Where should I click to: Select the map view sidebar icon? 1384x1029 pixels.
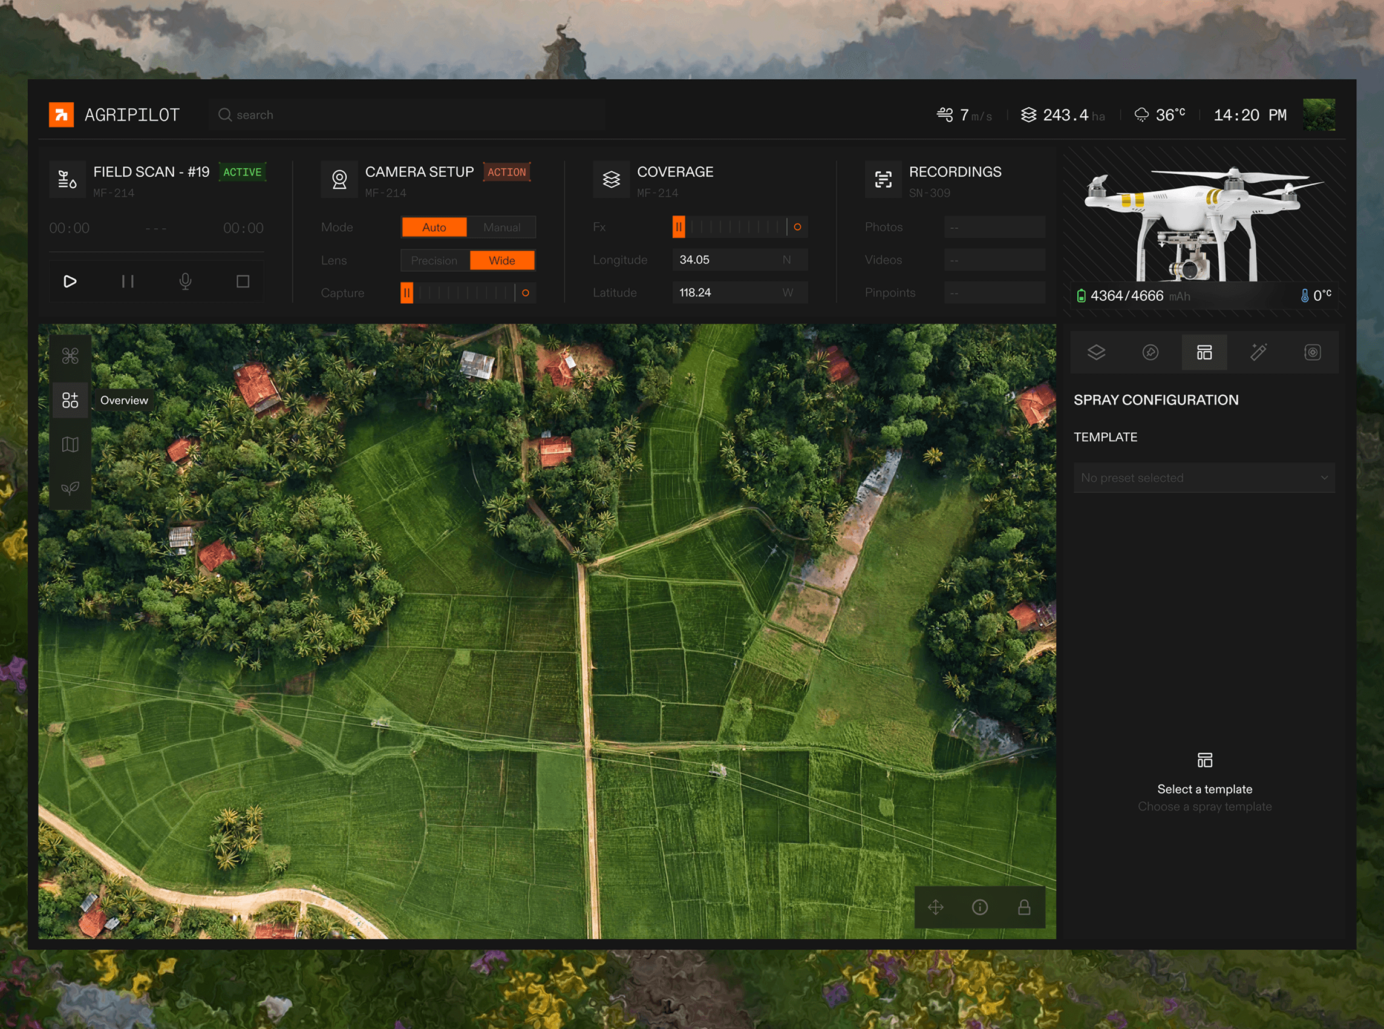click(x=70, y=444)
